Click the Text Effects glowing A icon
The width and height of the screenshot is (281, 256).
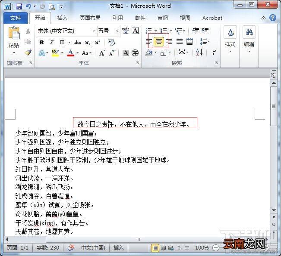click(x=42, y=53)
